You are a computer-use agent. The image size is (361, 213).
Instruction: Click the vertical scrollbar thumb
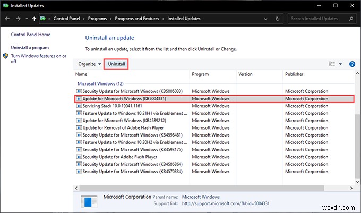point(357,146)
